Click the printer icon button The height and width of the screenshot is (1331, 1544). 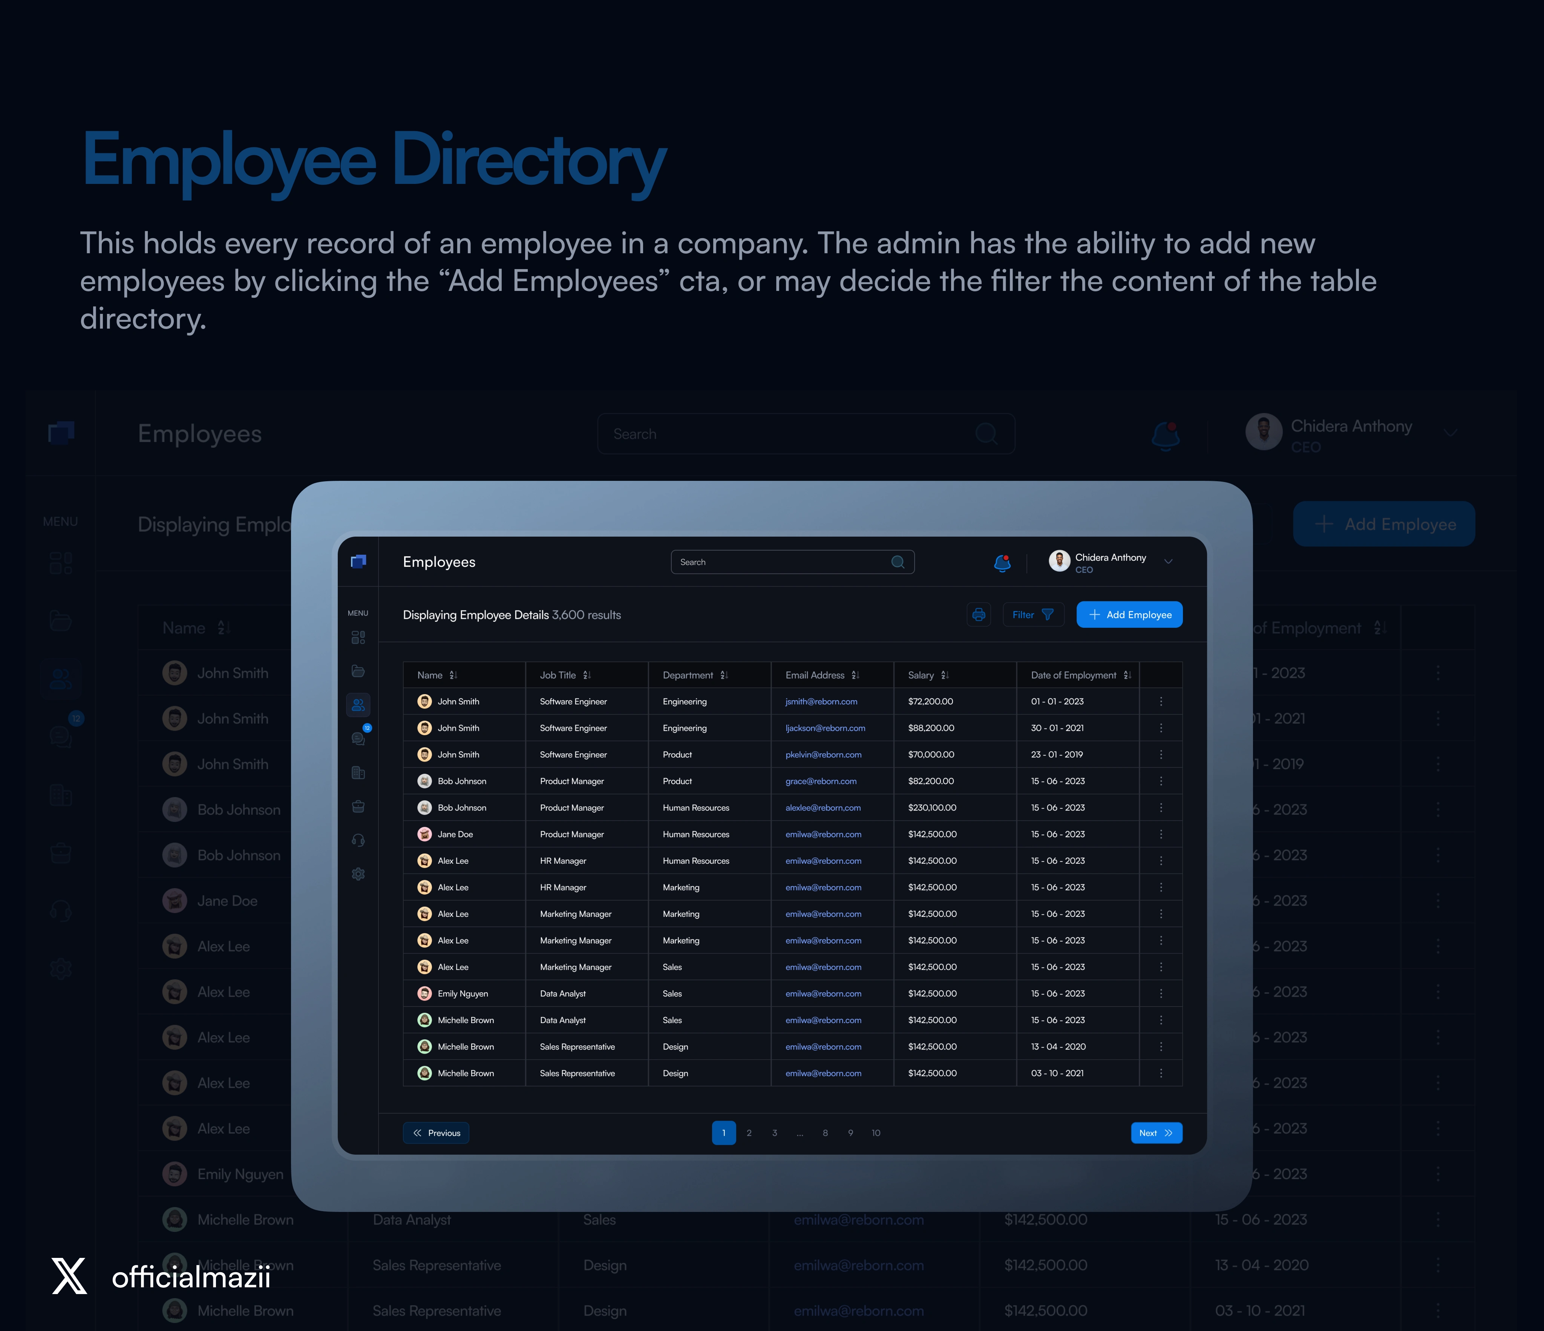coord(979,615)
